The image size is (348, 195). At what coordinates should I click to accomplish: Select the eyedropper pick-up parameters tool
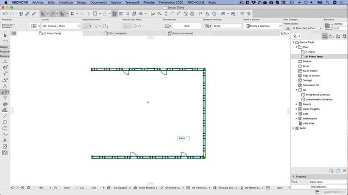click(x=28, y=14)
